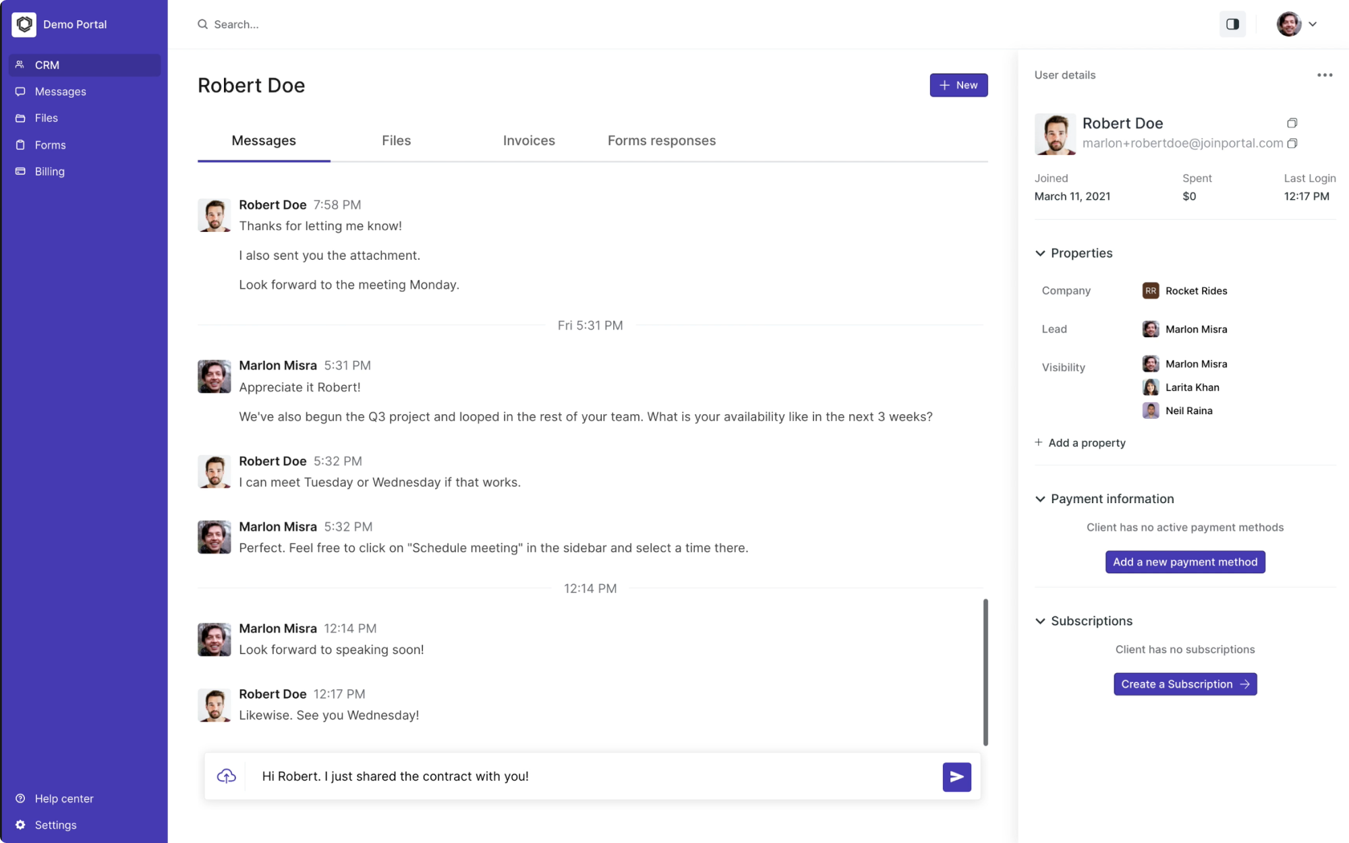
Task: Click the "Look forward to speaking soon!" message
Action: (331, 649)
